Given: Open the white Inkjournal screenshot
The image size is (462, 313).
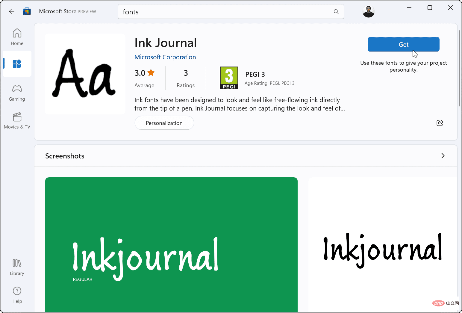Looking at the screenshot, I should point(382,244).
